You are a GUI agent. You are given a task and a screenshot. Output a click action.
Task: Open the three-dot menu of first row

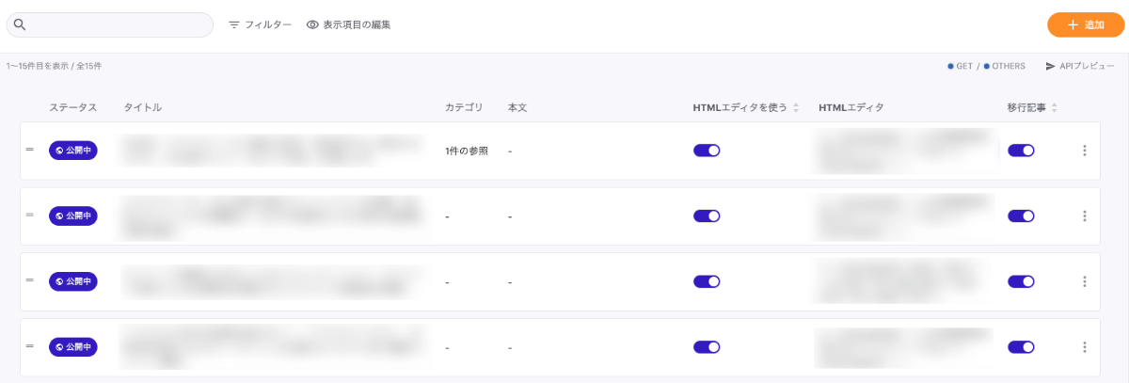(1085, 151)
